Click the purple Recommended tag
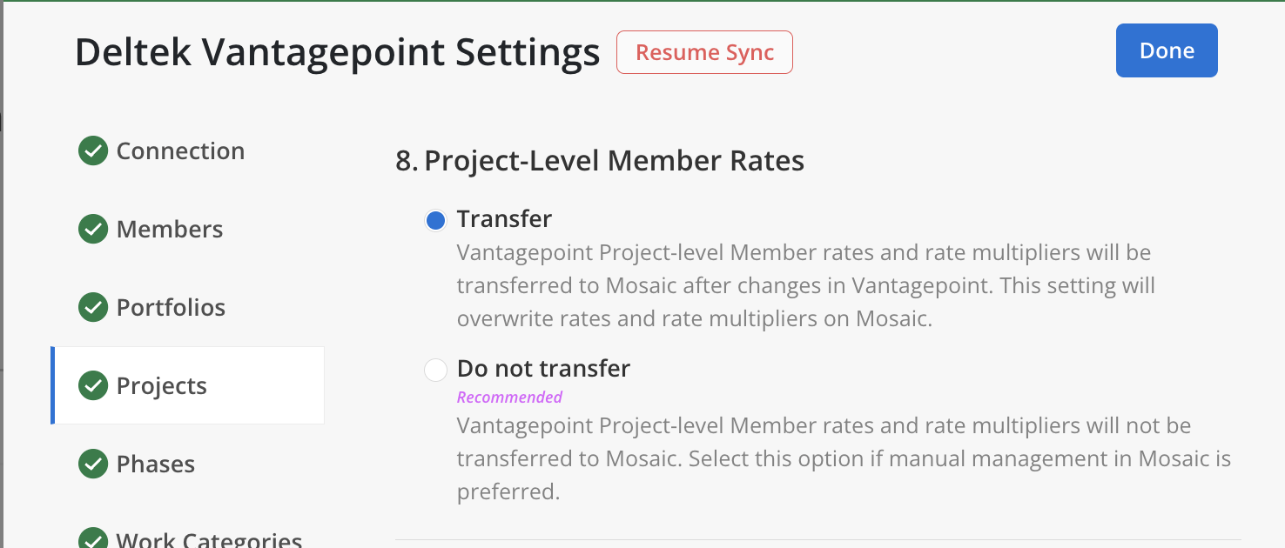 coord(509,398)
